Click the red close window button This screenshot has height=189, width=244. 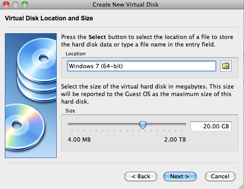coord(6,4)
